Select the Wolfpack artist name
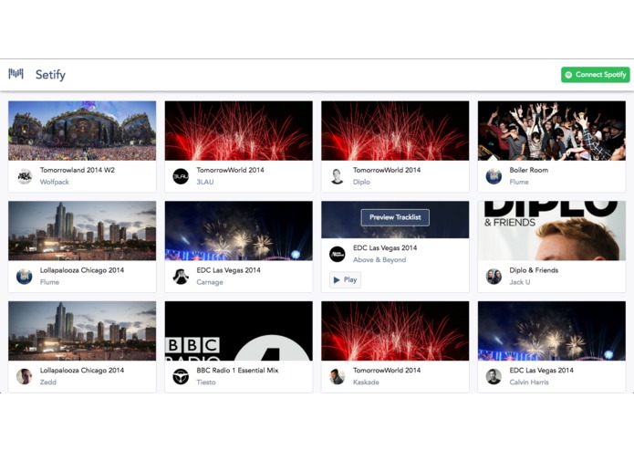634x451 pixels. [x=55, y=182]
